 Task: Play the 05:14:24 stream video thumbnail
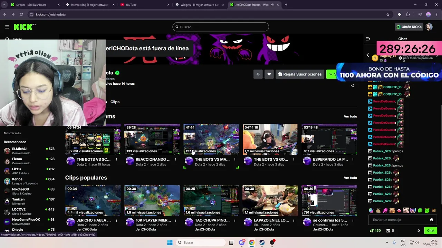click(93, 139)
